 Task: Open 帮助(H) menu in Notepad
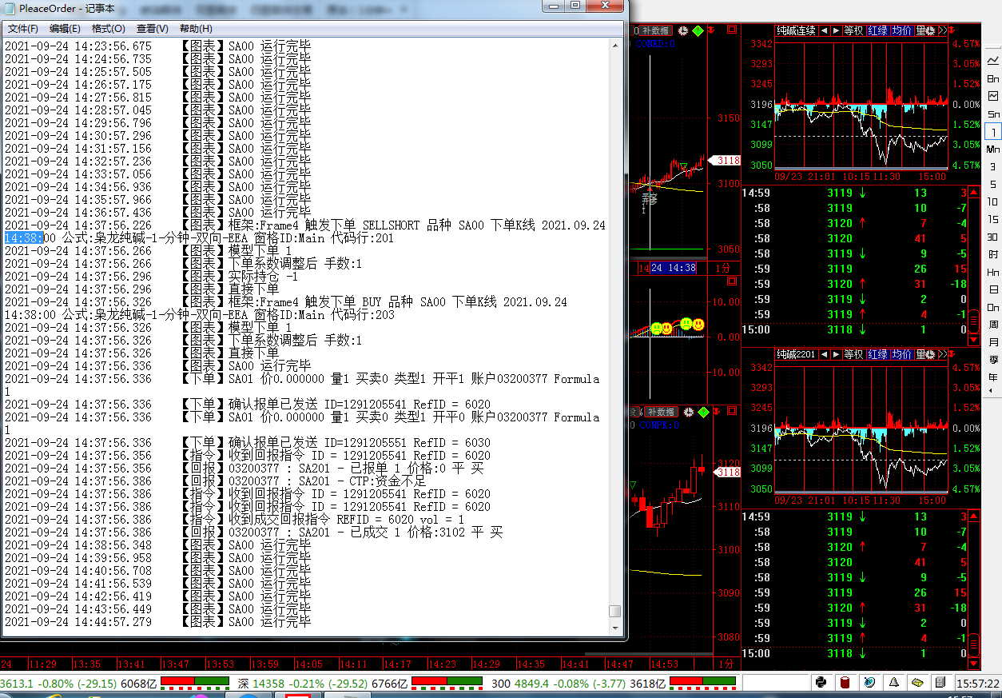(x=196, y=29)
